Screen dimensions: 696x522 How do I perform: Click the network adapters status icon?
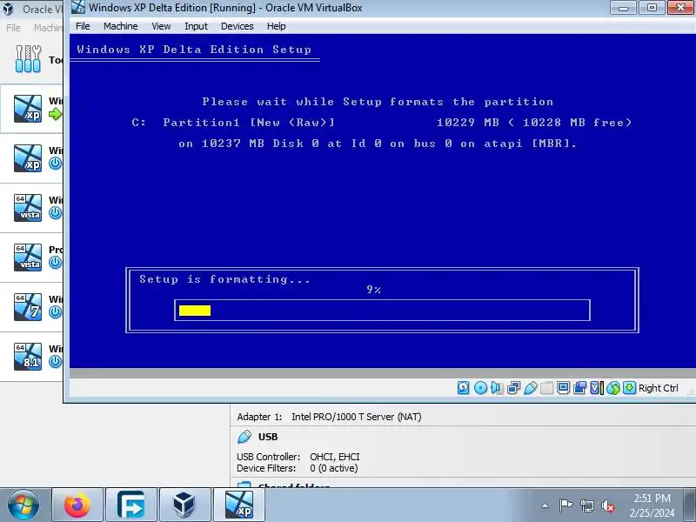pos(513,388)
